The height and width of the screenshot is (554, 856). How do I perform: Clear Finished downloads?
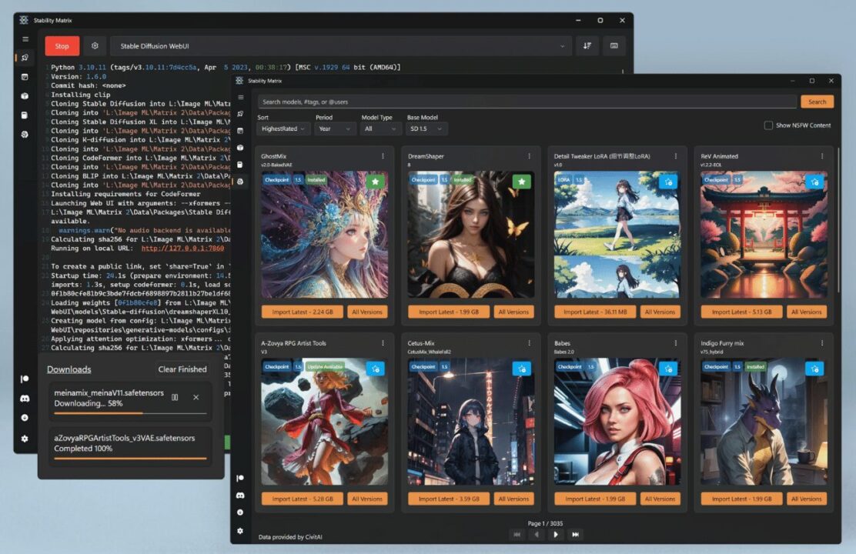point(182,369)
